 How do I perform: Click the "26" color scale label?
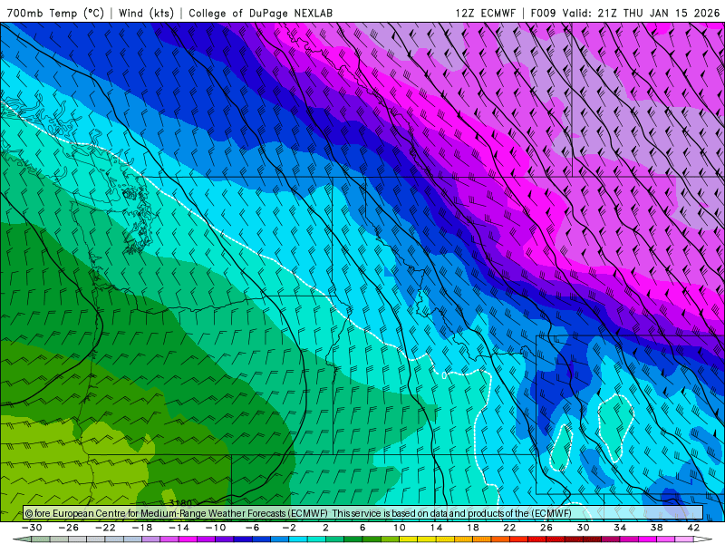click(546, 528)
